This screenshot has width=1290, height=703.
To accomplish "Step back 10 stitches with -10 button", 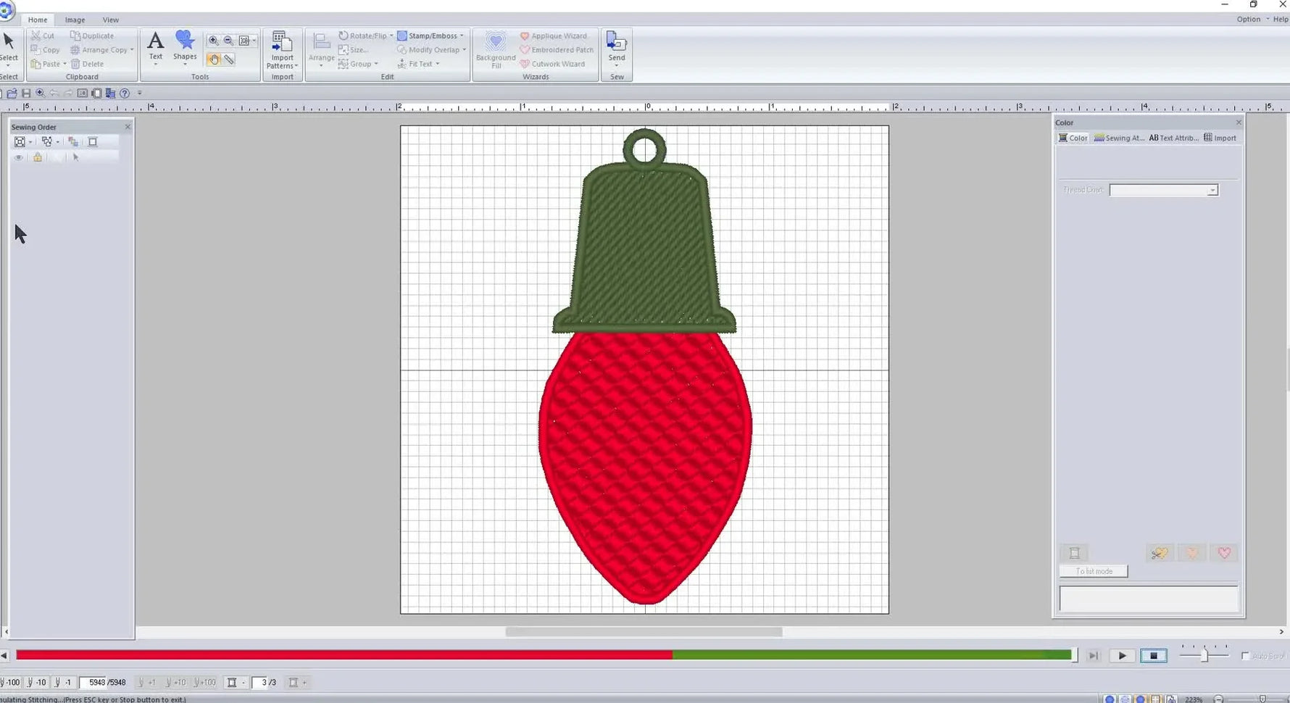I will pos(37,683).
